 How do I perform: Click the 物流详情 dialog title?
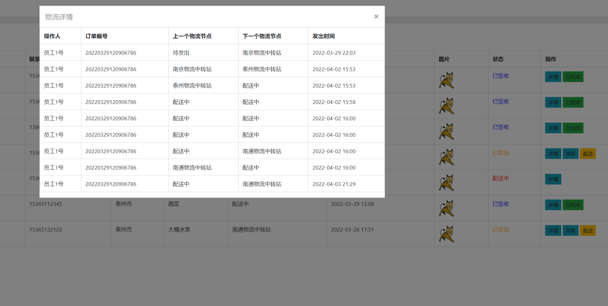tap(59, 17)
